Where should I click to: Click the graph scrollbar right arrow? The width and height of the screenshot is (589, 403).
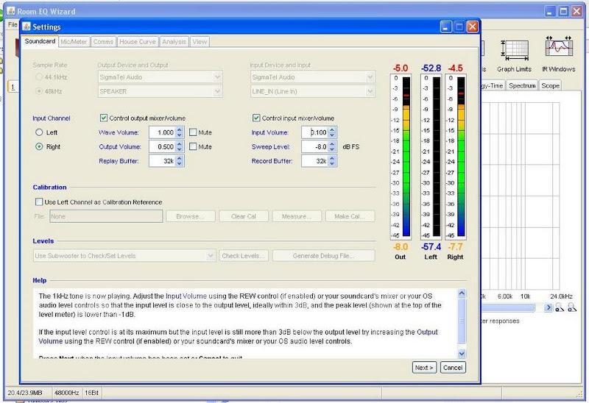pos(549,308)
